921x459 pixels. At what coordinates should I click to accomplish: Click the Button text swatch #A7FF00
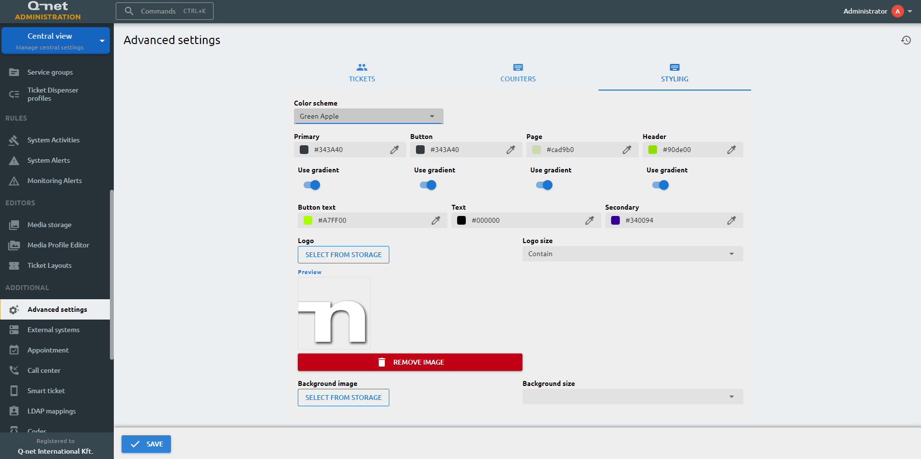(308, 220)
